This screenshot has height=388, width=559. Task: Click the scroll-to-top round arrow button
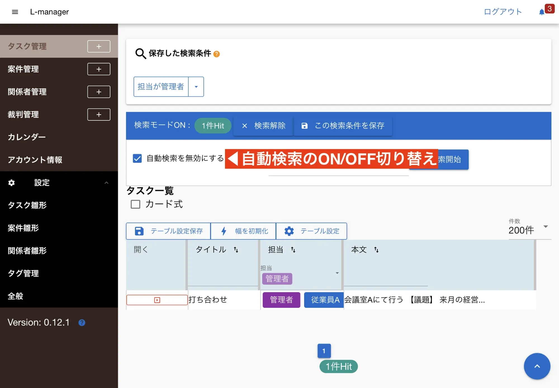pos(537,366)
